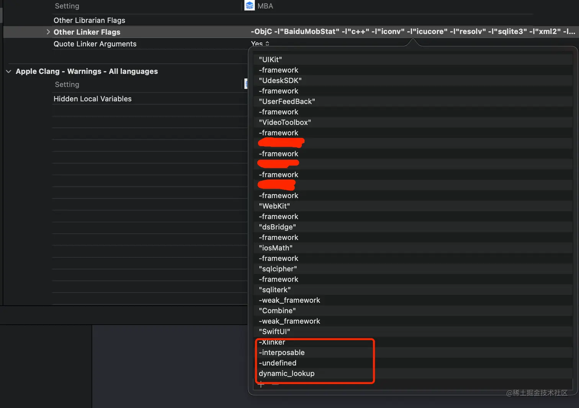The width and height of the screenshot is (579, 408).
Task: Select the -undefined flag entry
Action: 413,363
